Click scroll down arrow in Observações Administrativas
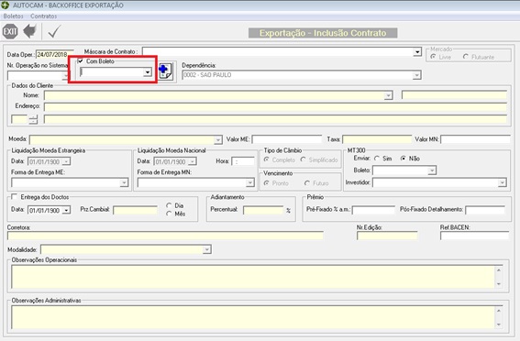 [498, 324]
